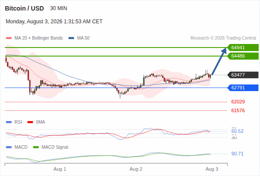Click the Trading Central research credit
Viewport: 260px width, 176px height.
tap(223, 38)
